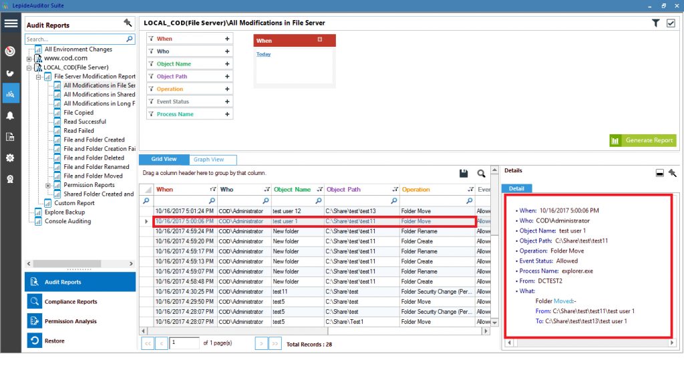This screenshot has height=366, width=684.
Task: Open the hamburger menu in the sidebar
Action: (x=11, y=23)
